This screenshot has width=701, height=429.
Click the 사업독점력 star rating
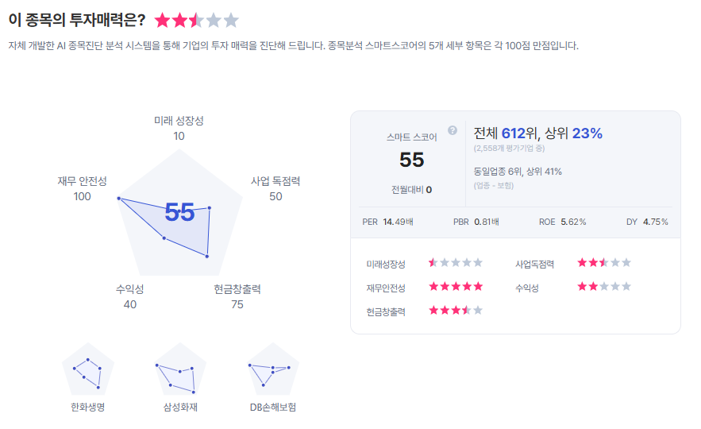click(604, 263)
